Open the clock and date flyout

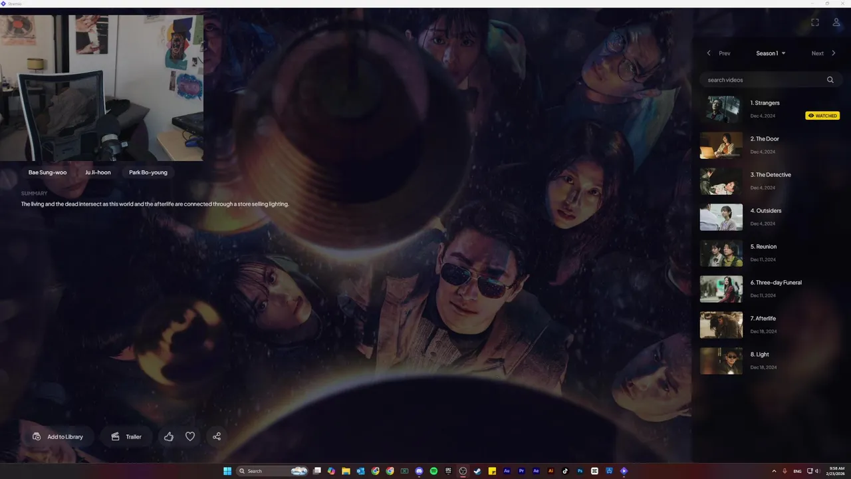(834, 471)
